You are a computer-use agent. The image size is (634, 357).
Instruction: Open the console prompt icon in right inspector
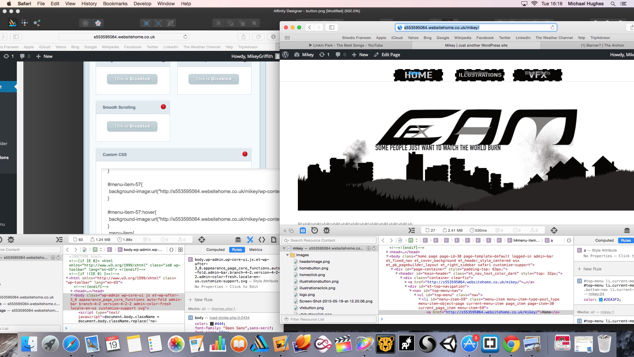tap(411, 230)
